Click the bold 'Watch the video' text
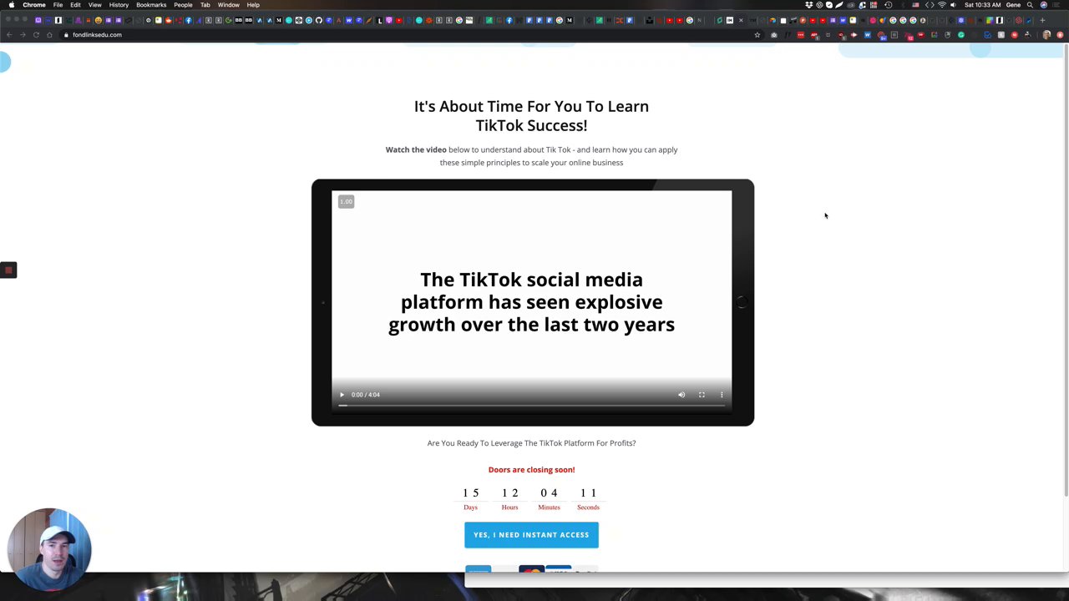Viewport: 1069px width, 601px height. click(x=416, y=150)
